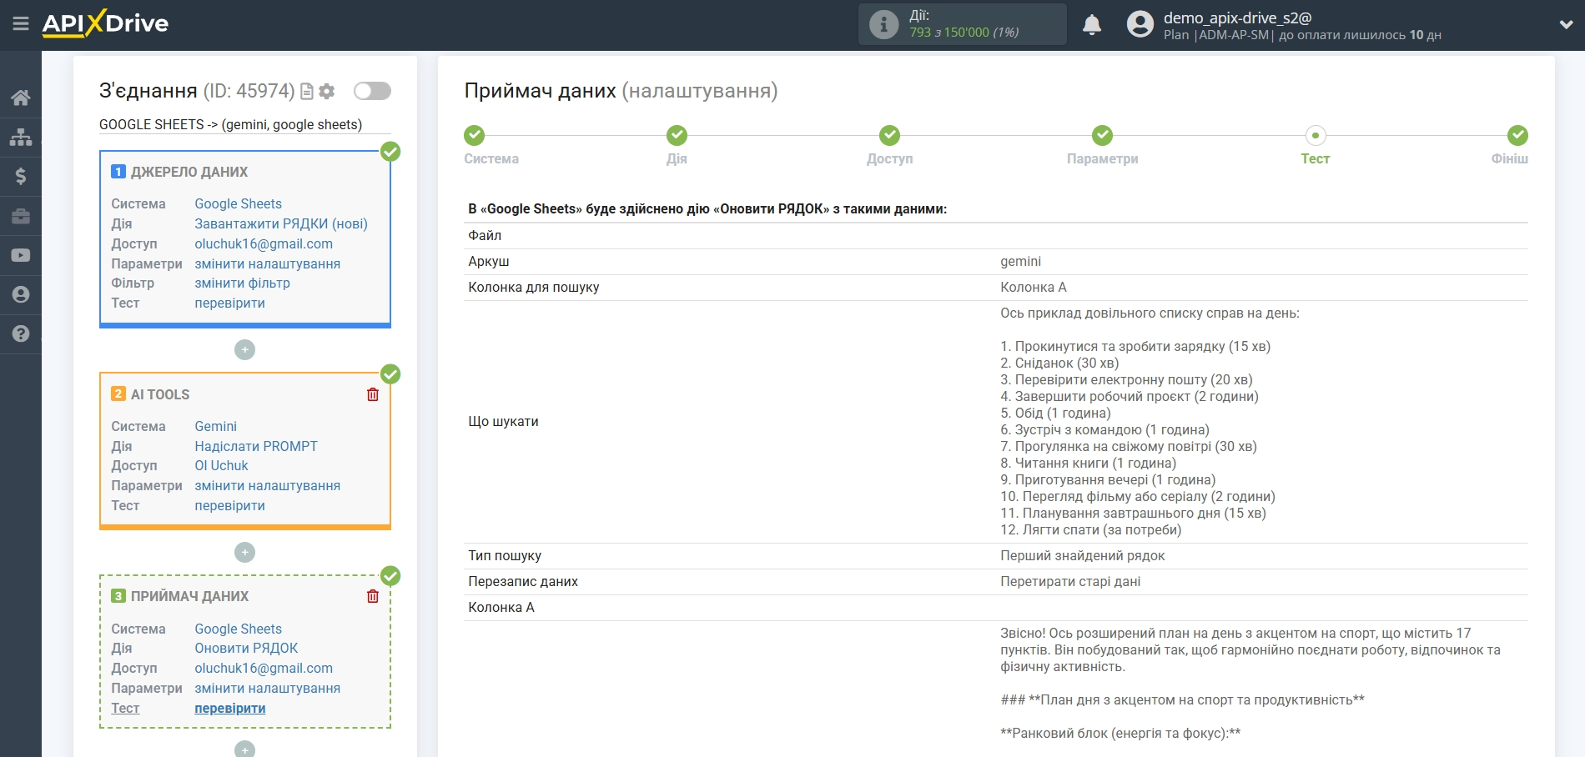Delete the data receiver block
The height and width of the screenshot is (757, 1585).
pos(373,596)
